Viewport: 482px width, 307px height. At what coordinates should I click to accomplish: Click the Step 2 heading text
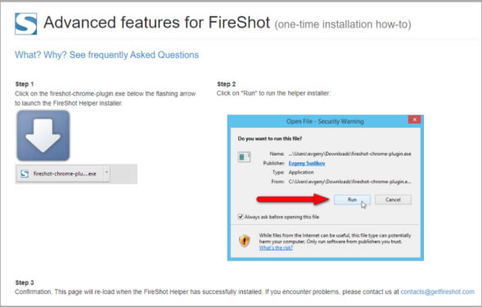(226, 84)
